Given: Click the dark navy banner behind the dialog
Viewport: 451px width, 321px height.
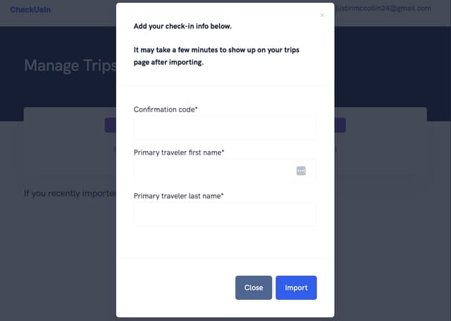Looking at the screenshot, I should [395, 71].
